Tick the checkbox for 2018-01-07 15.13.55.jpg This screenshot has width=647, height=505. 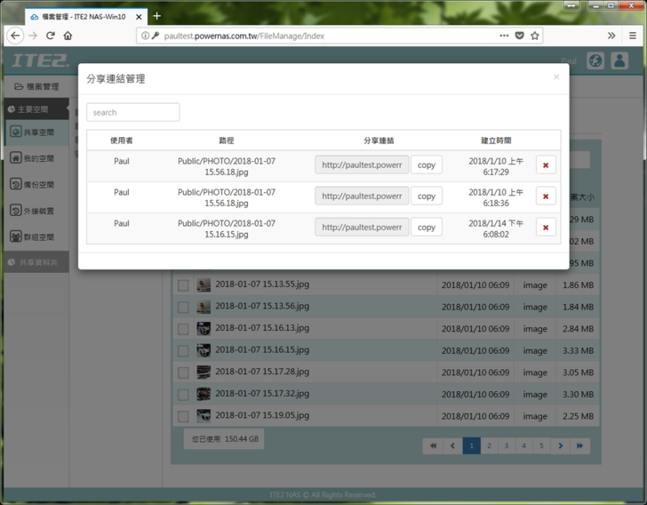[x=183, y=285]
